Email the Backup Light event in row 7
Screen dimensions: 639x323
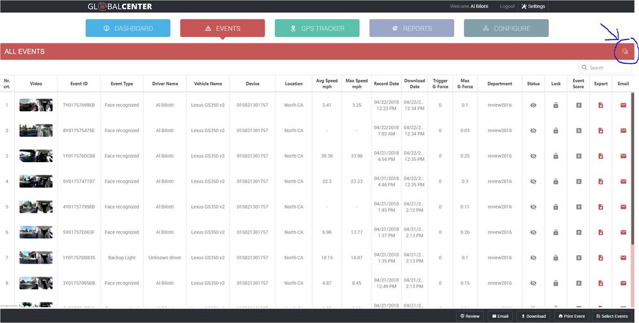[623, 258]
